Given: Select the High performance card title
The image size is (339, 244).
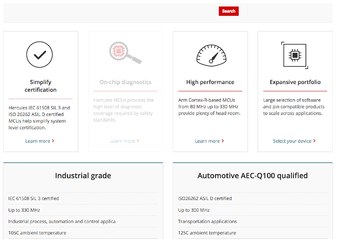Looking at the screenshot, I should [x=210, y=82].
